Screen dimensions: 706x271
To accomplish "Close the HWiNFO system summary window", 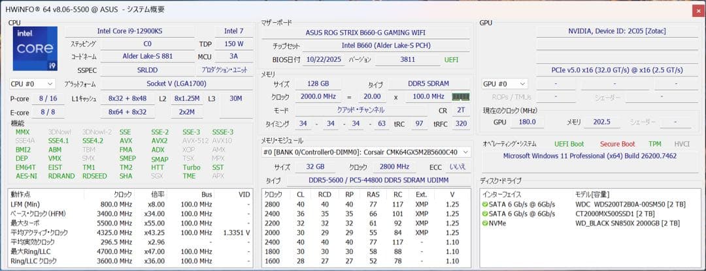I will [697, 12].
